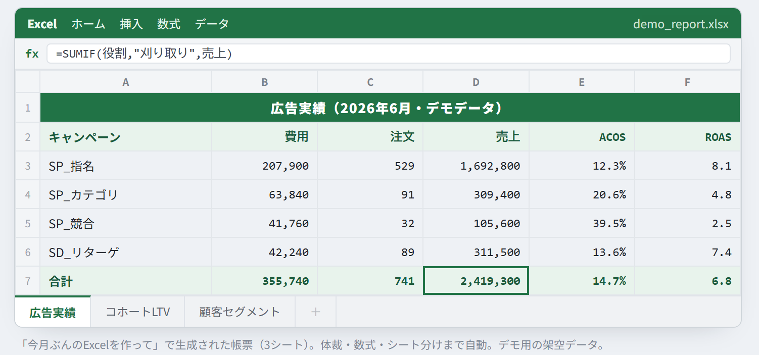Select column F header
The width and height of the screenshot is (759, 355).
tap(687, 82)
